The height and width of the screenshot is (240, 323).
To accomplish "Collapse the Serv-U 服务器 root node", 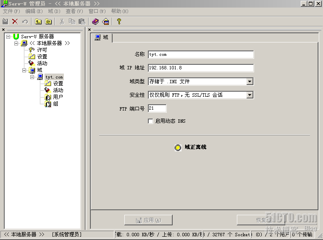I will pyautogui.click(x=8, y=37).
